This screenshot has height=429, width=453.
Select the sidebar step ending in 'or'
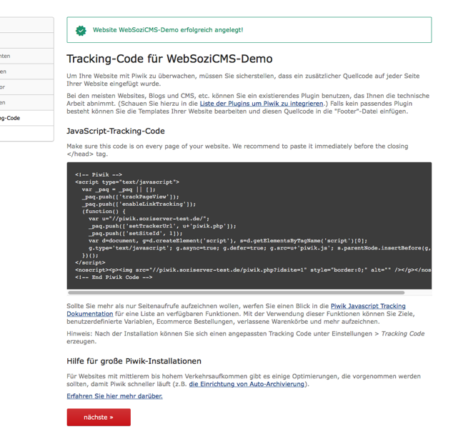point(27,87)
